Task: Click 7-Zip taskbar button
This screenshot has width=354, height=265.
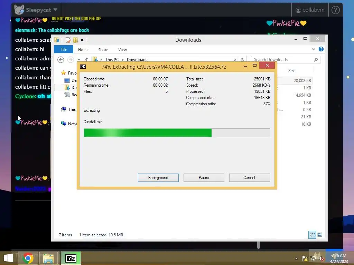Action: coord(71,258)
